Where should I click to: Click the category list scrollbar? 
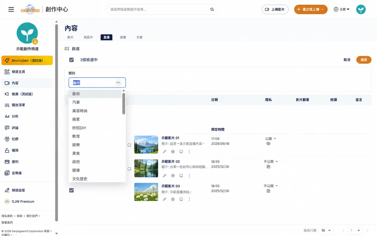124,104
